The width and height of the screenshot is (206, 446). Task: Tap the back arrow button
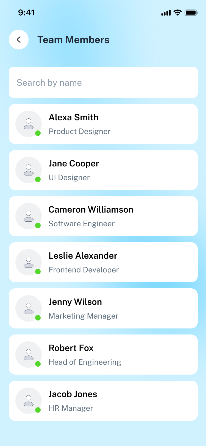click(x=19, y=40)
